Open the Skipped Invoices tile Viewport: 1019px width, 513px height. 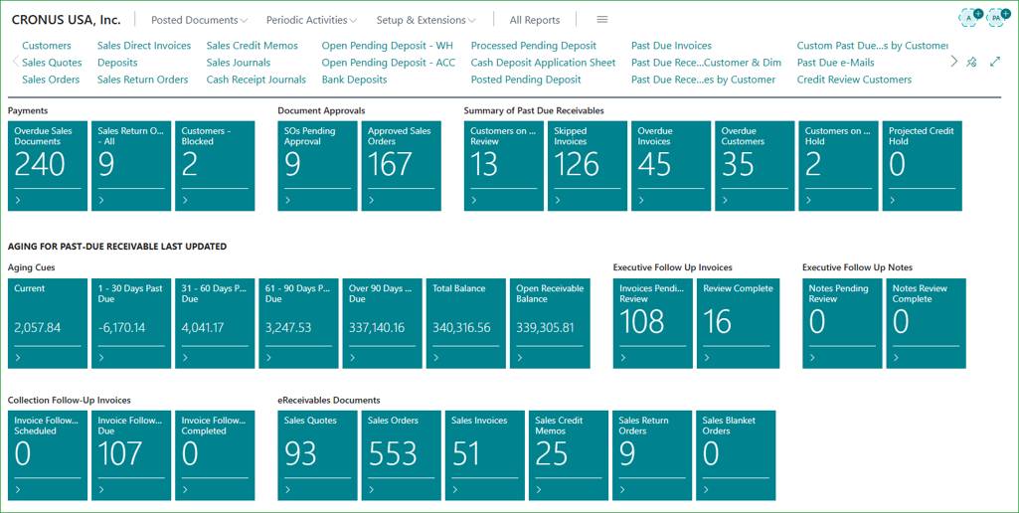click(588, 166)
